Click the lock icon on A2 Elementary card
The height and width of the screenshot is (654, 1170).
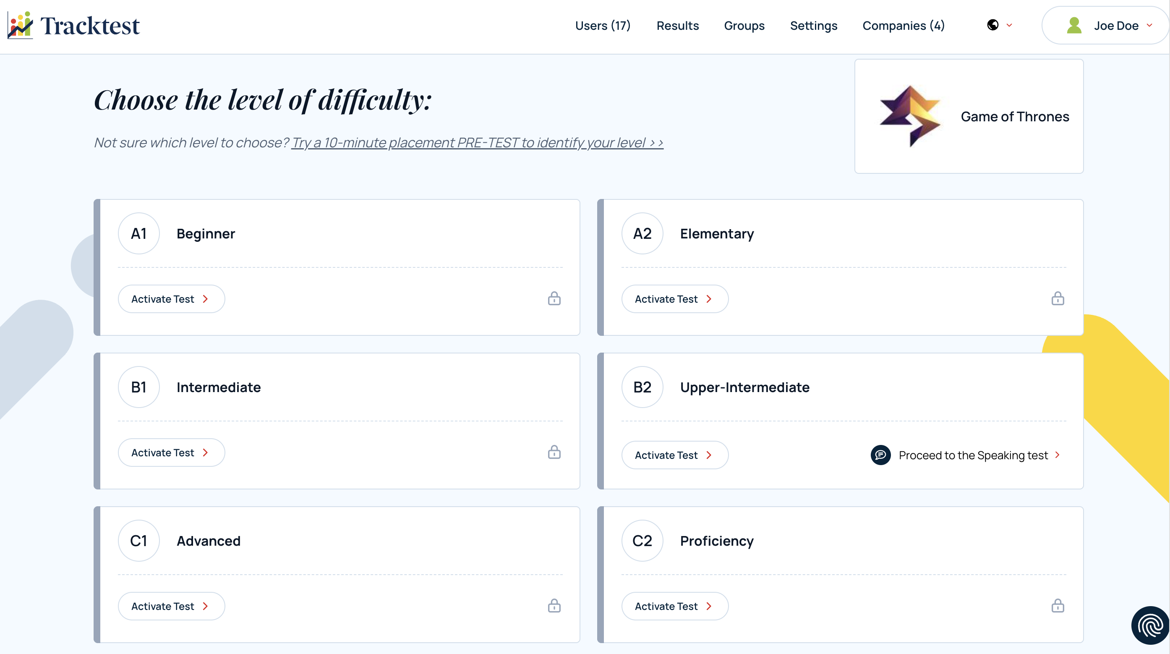pos(1058,298)
